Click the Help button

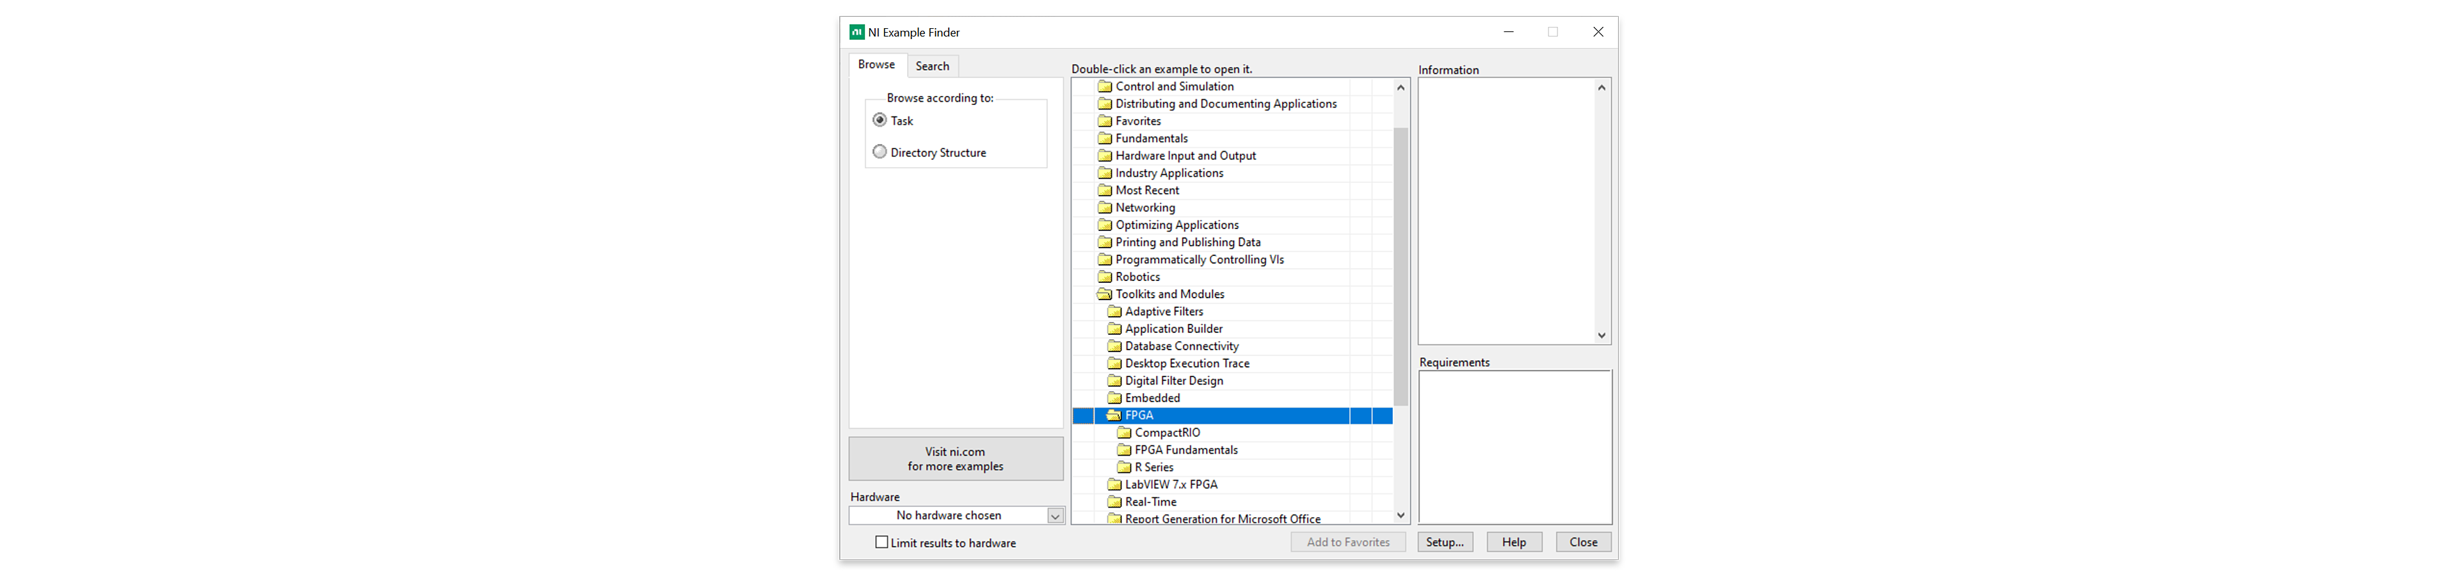click(1514, 541)
